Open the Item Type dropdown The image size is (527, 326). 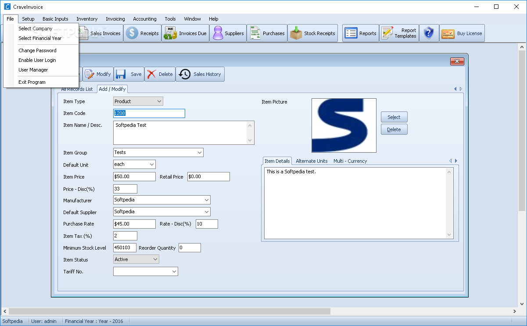pyautogui.click(x=159, y=101)
